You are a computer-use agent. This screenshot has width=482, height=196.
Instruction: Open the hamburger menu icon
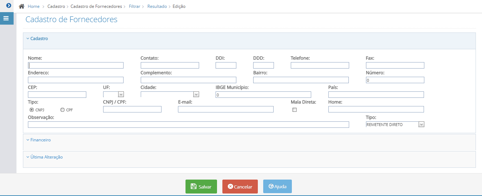pyautogui.click(x=6, y=18)
